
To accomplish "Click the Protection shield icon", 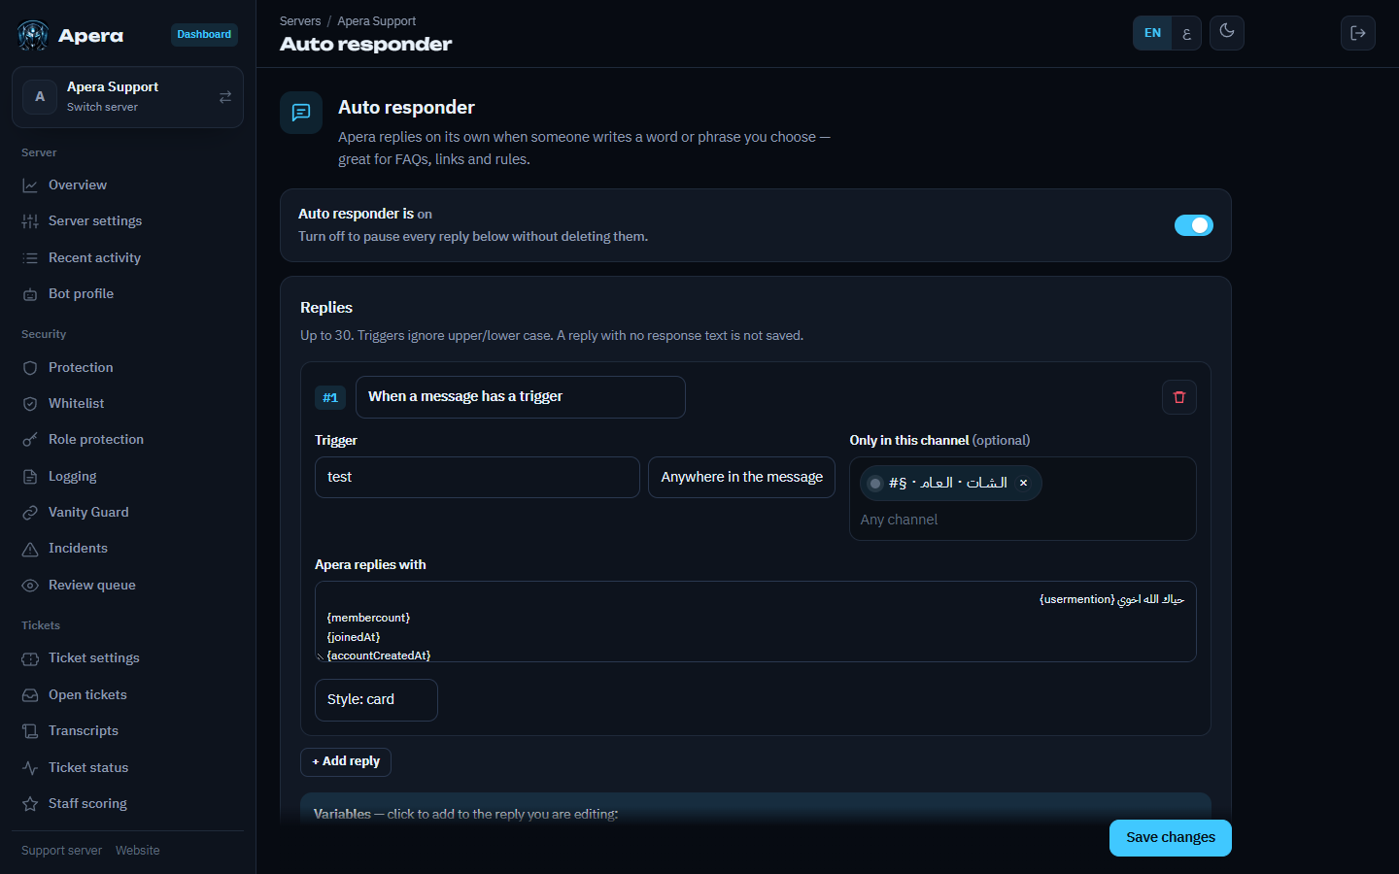I will [30, 368].
